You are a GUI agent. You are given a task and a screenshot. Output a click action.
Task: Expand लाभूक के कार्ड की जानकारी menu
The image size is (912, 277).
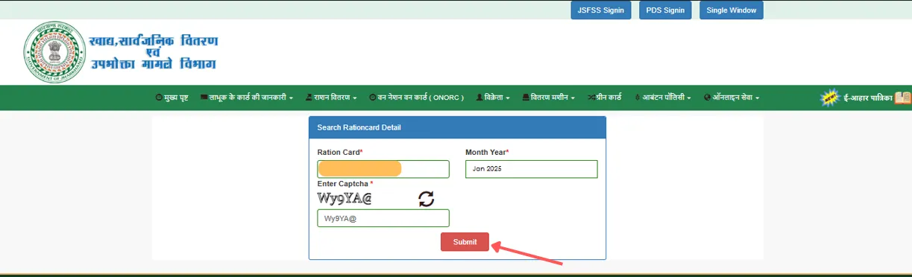pos(246,98)
